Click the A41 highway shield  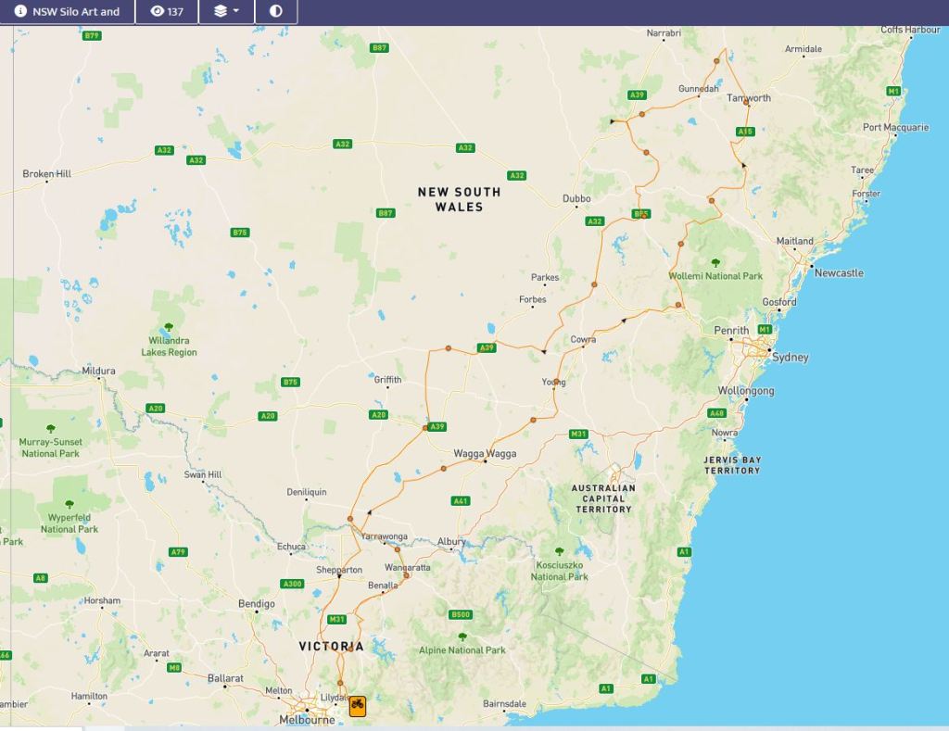(461, 500)
